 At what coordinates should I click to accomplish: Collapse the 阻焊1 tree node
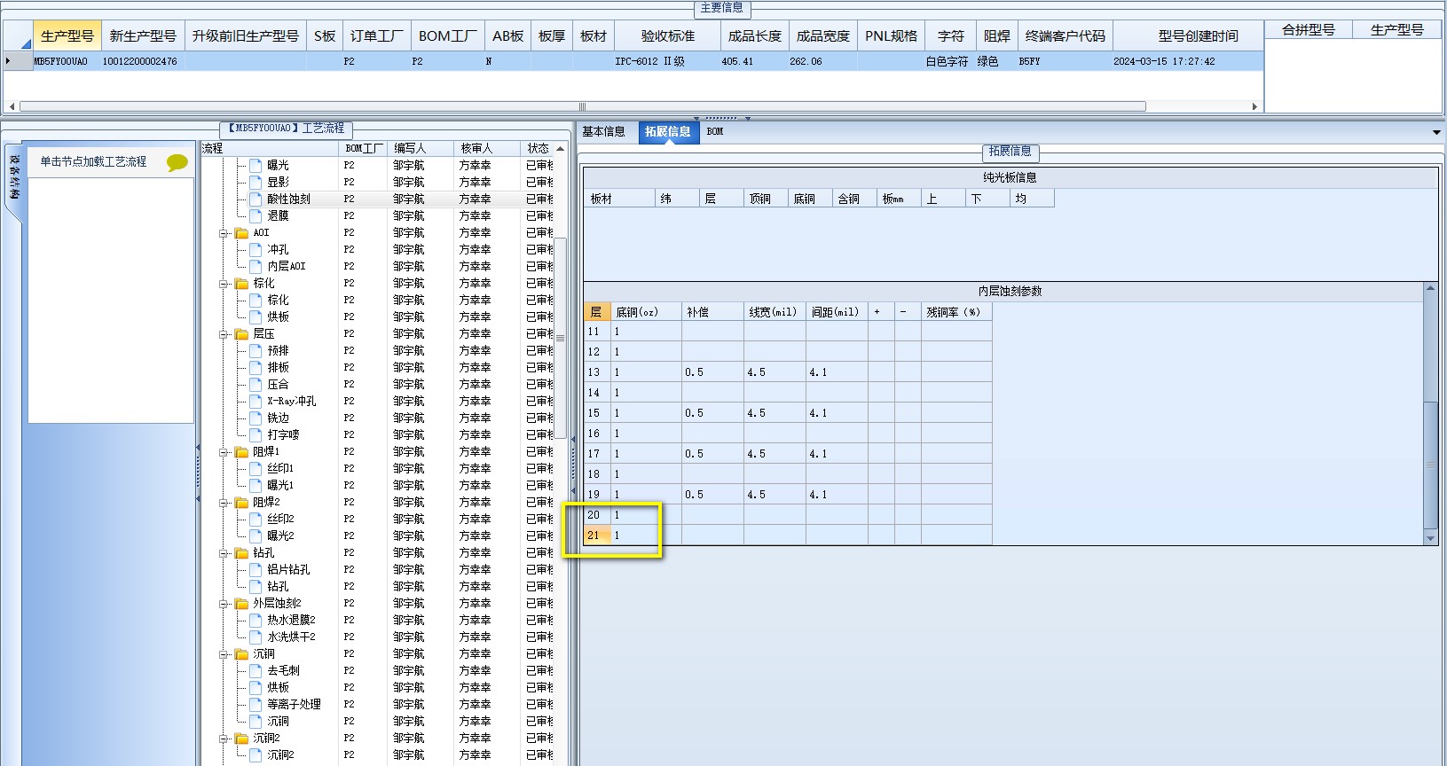click(x=224, y=452)
